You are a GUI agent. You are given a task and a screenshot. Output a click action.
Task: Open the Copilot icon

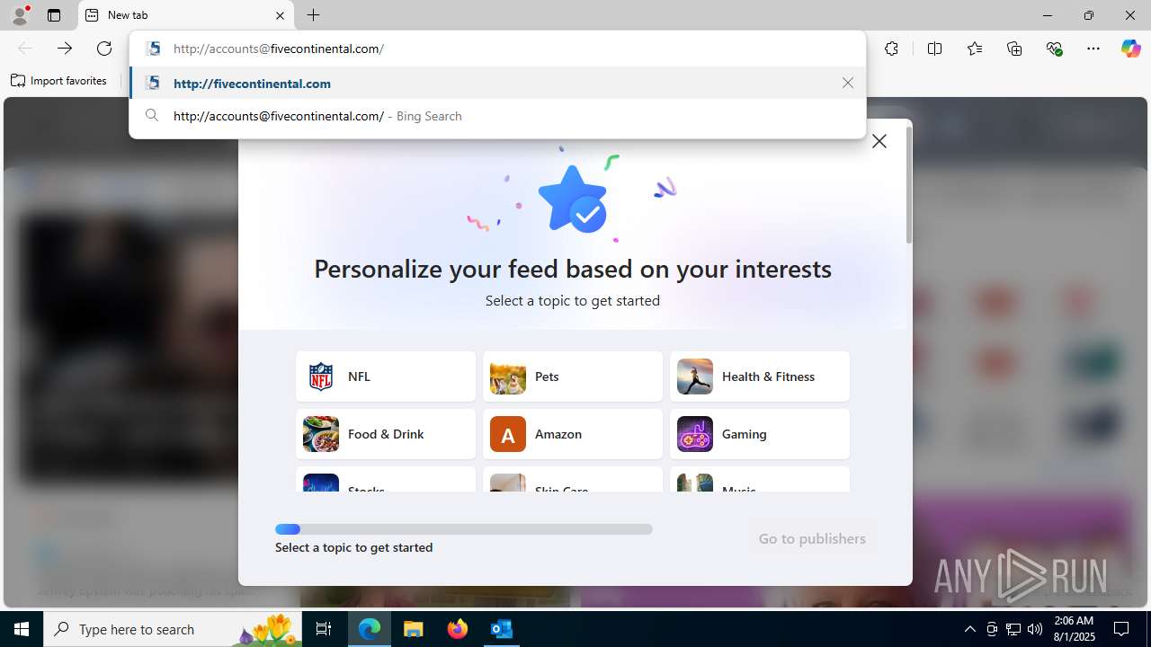point(1130,49)
